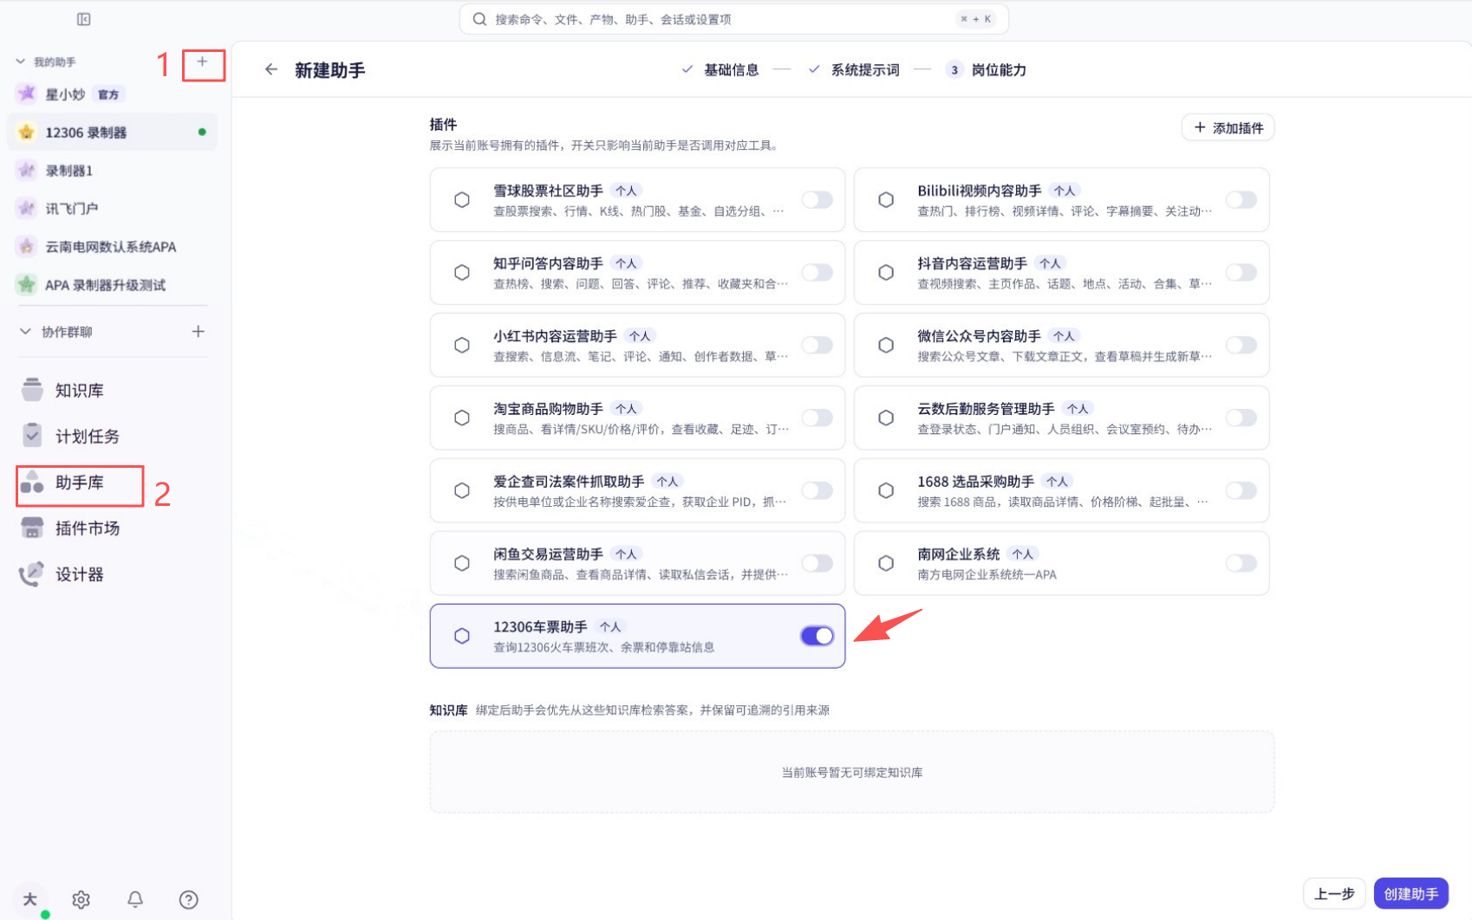Enable the 爱企查司法案件抓取助手 plugin switch

817,491
